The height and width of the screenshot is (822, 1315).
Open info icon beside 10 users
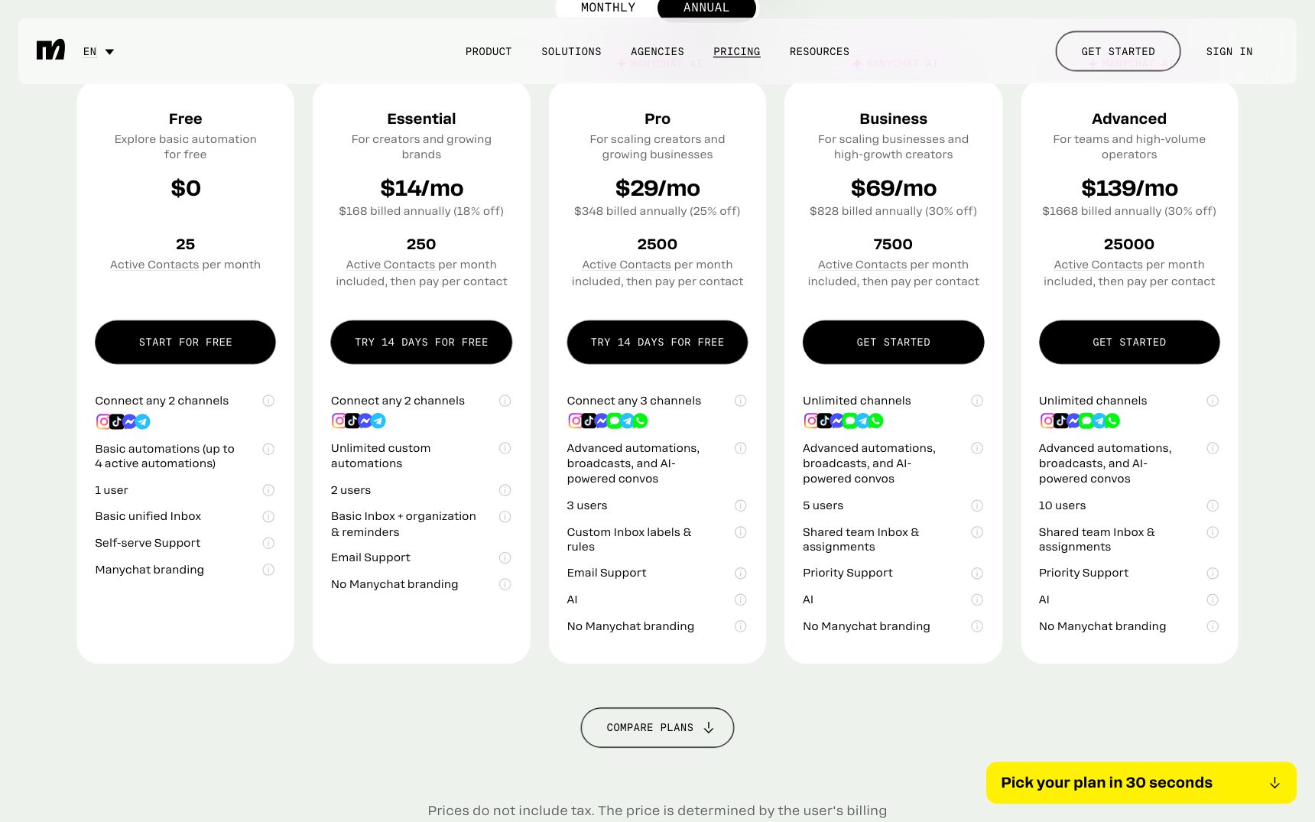point(1213,505)
